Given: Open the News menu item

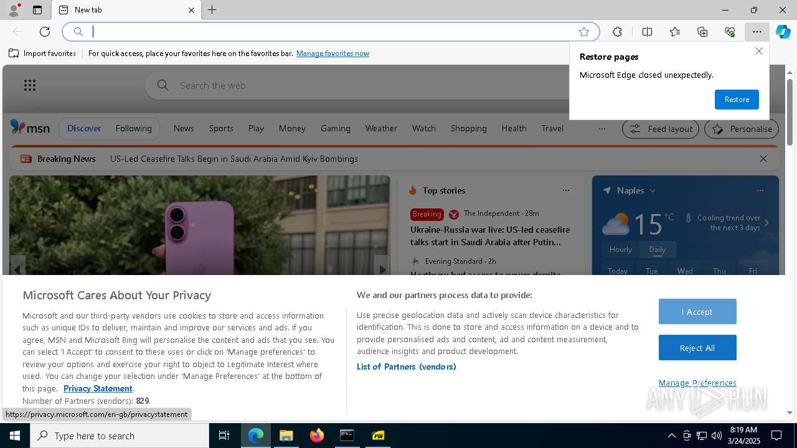Looking at the screenshot, I should coord(184,128).
